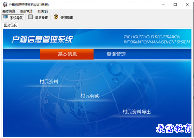This screenshot has width=194, height=138.
Task: Close the 户籍信息管理系统 window
Action: click(187, 5)
